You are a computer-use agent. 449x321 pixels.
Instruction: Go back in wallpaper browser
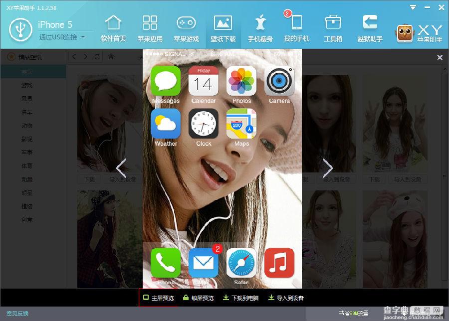pos(74,57)
